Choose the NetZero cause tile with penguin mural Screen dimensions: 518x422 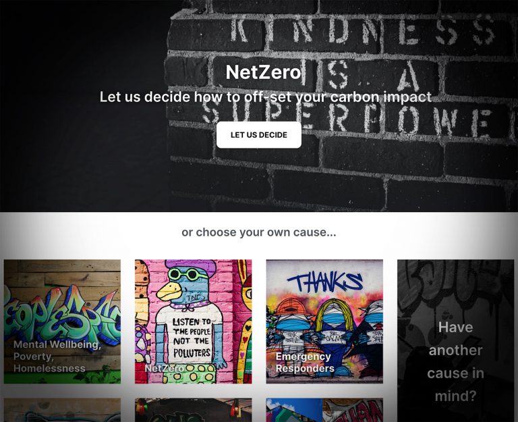[x=194, y=321]
